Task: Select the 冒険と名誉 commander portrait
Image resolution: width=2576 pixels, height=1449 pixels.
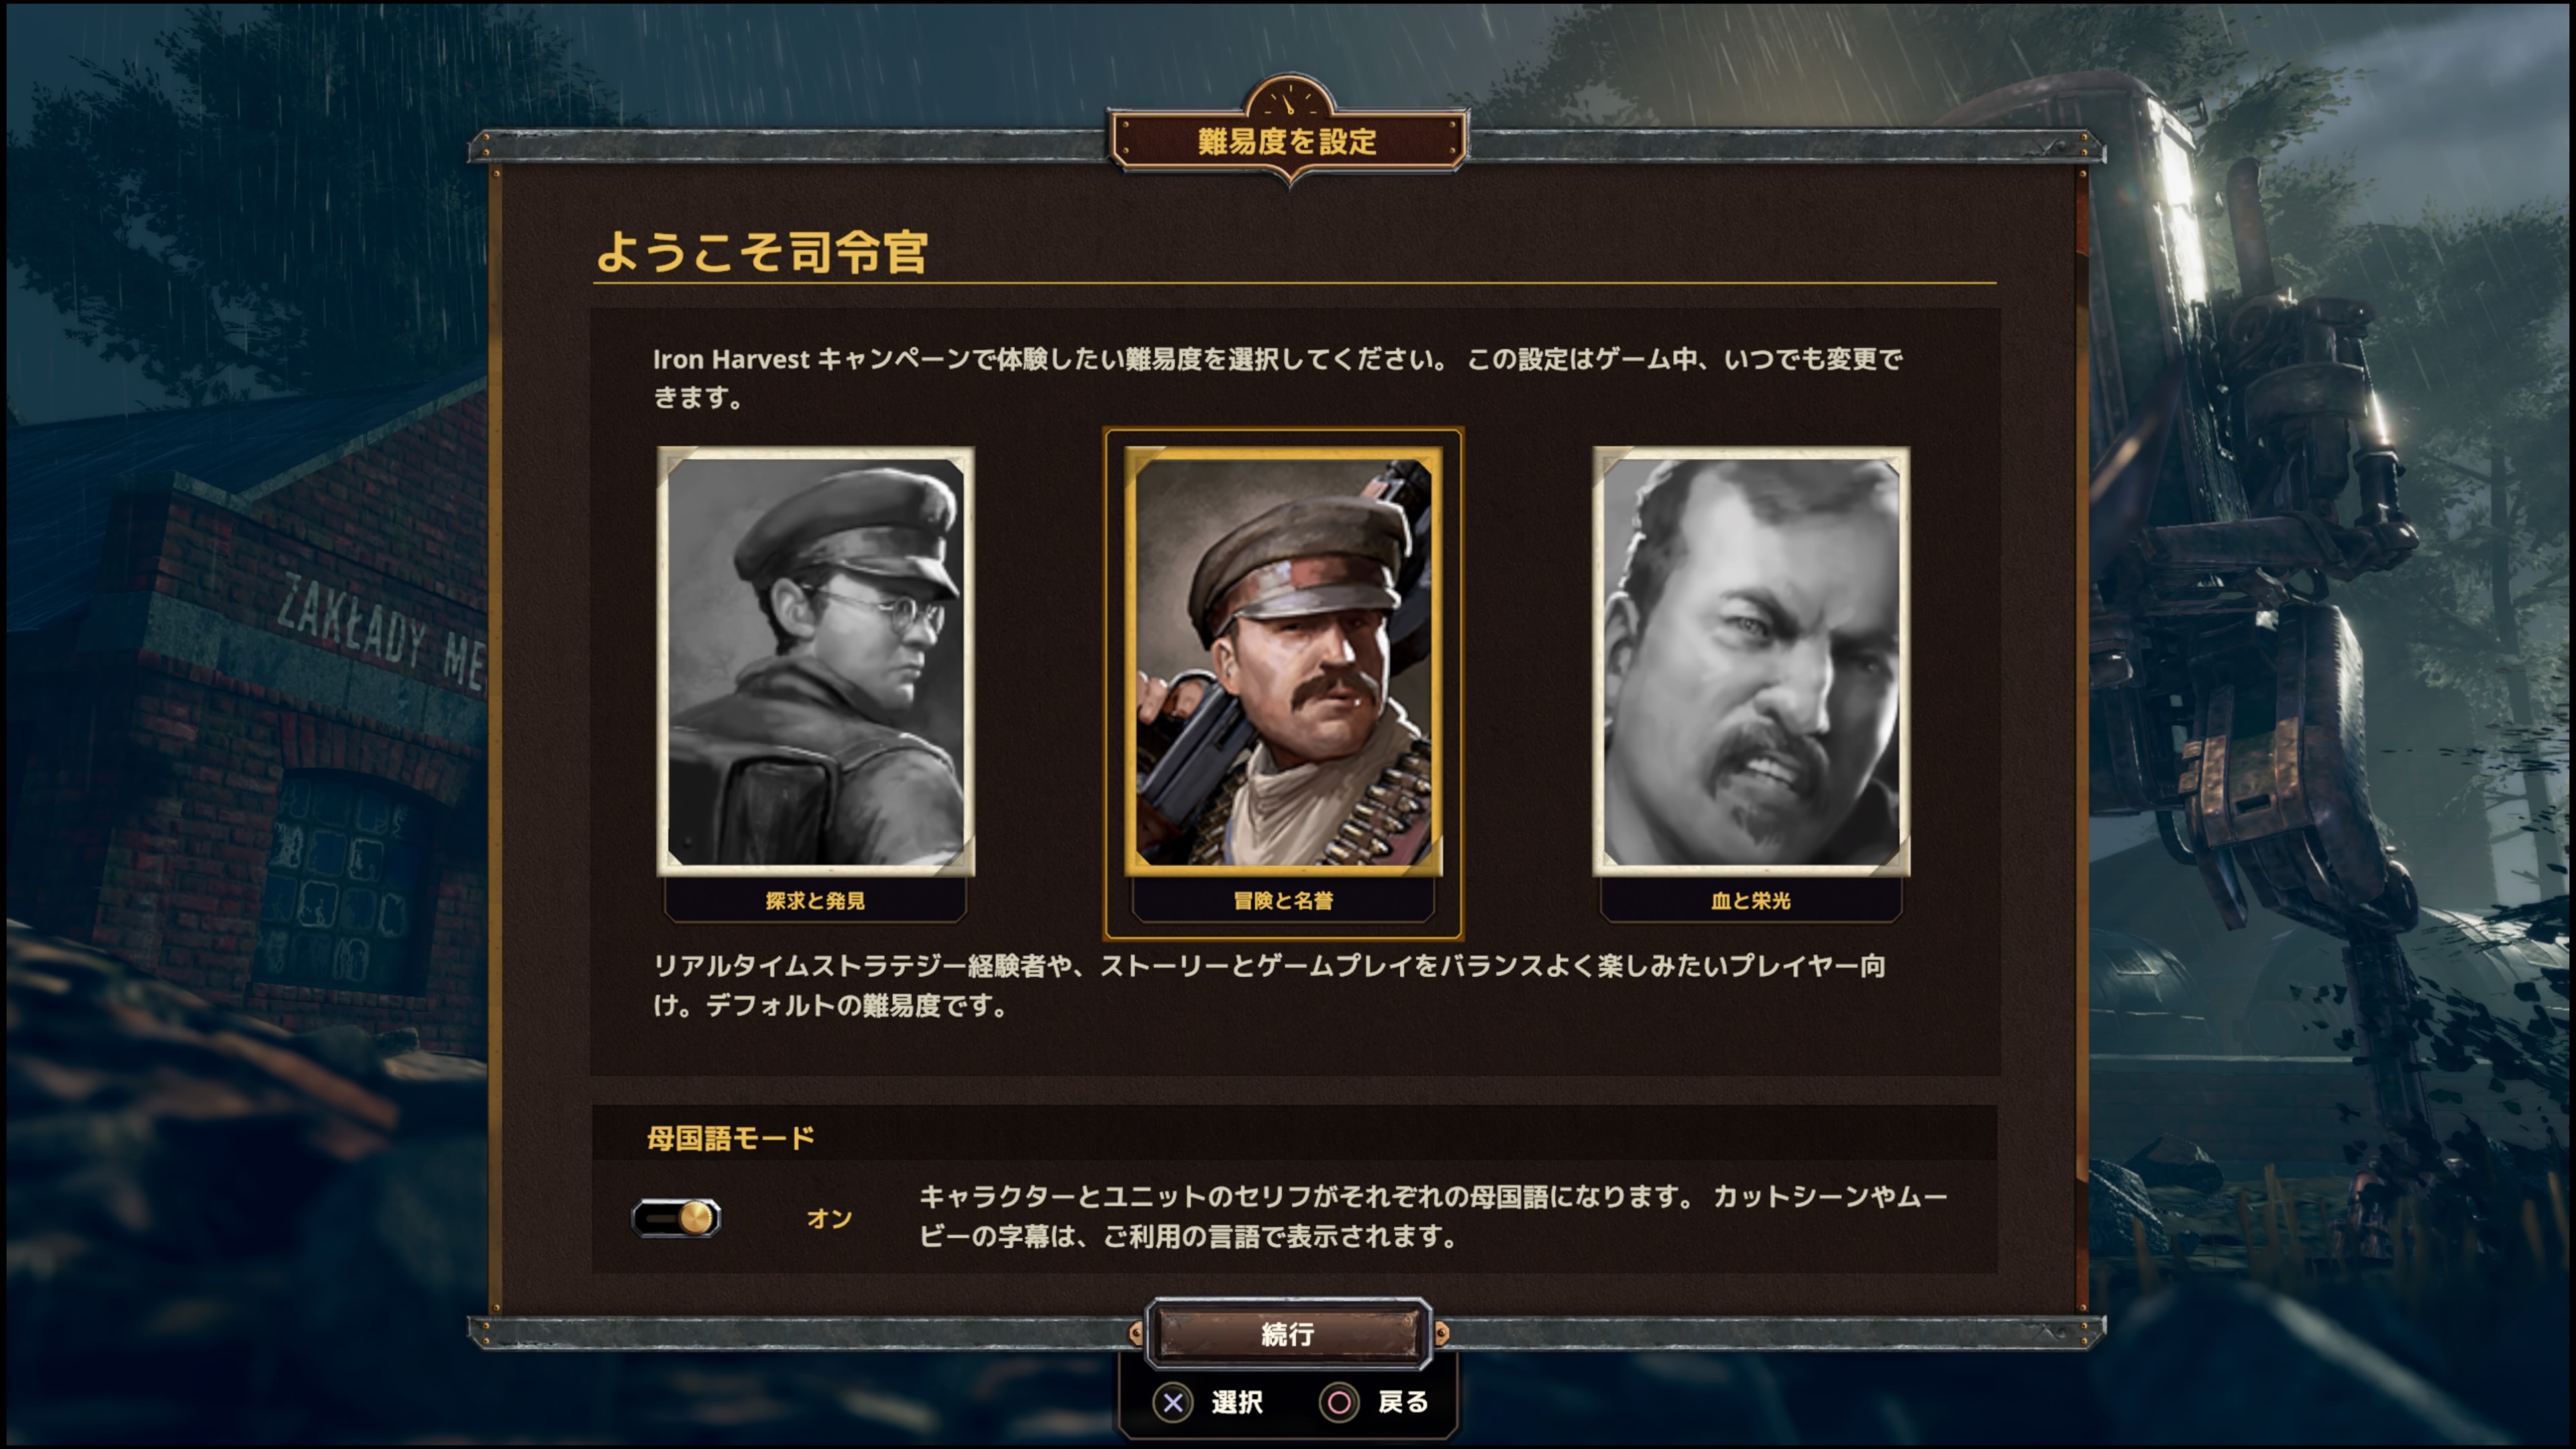Action: click(1283, 661)
